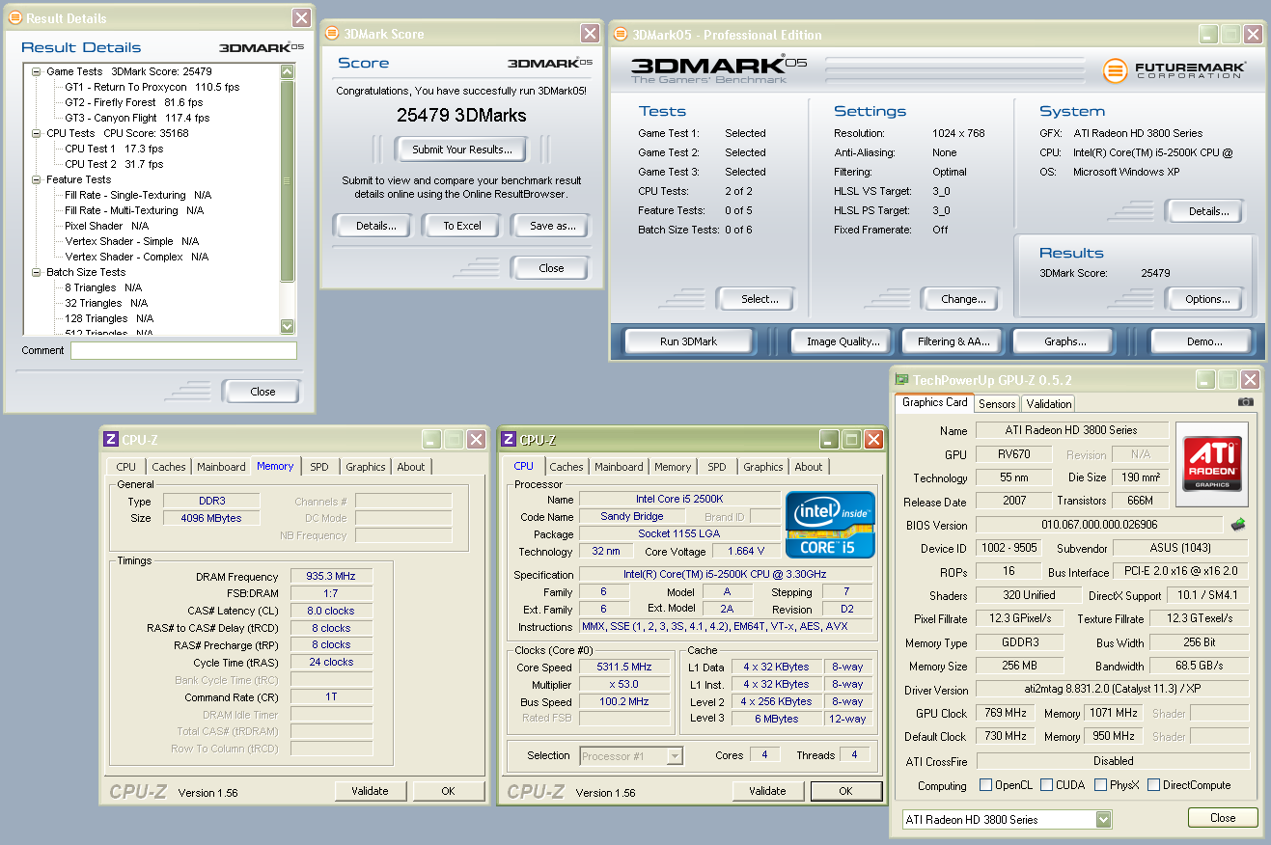Select Pixel Shader result row
Viewport: 1271px width, 845px height.
(x=106, y=226)
